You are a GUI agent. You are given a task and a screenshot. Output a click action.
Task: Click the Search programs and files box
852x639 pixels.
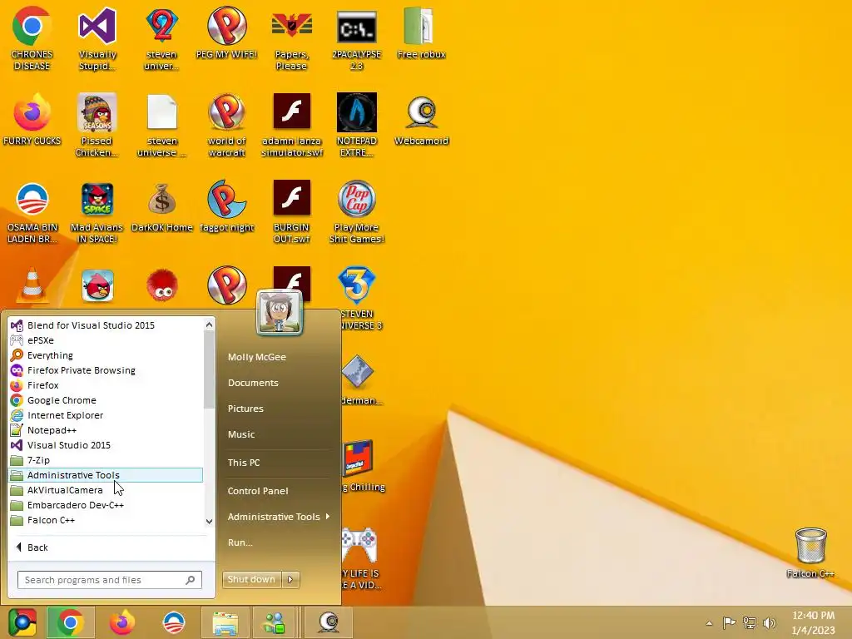110,580
